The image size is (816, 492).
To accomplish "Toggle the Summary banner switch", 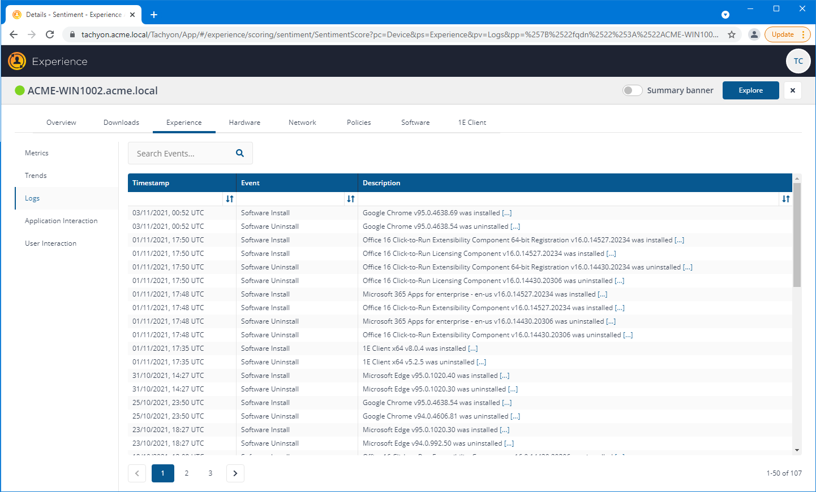I will [632, 90].
